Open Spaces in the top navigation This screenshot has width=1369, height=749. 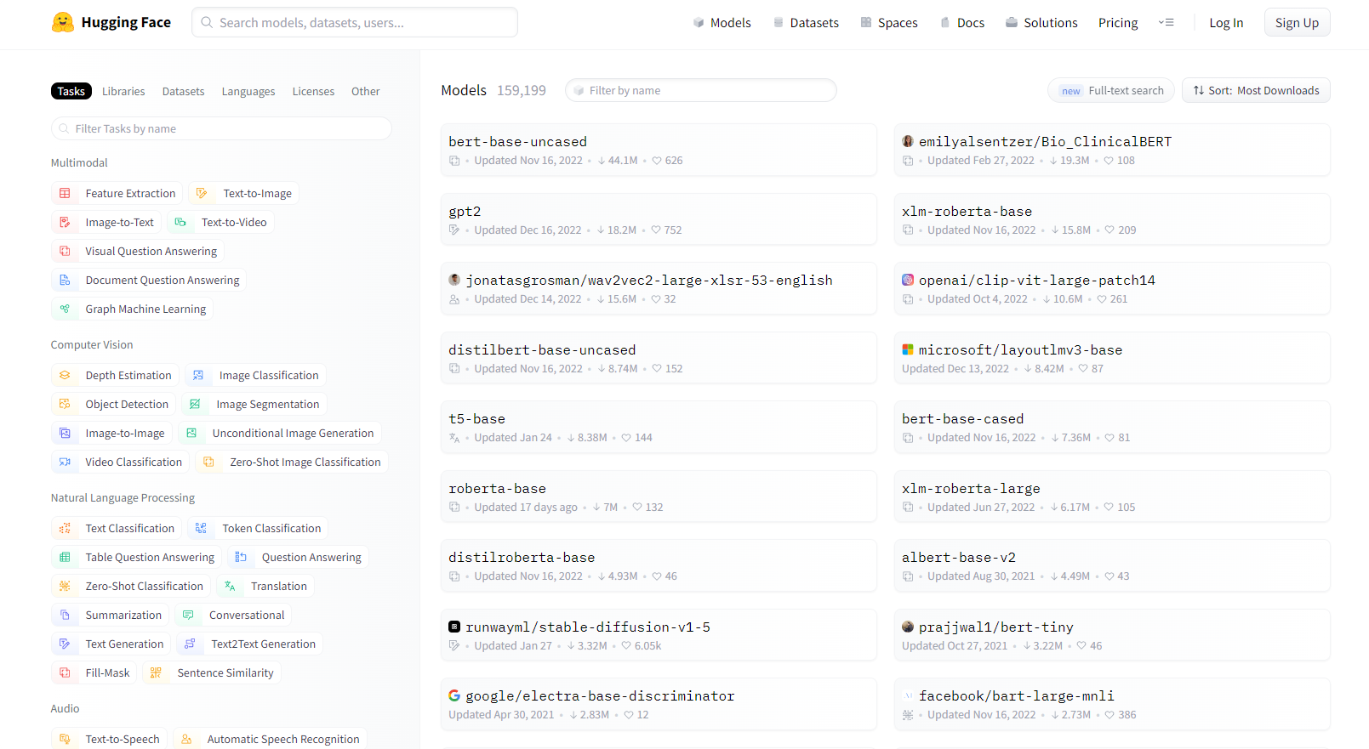click(889, 23)
